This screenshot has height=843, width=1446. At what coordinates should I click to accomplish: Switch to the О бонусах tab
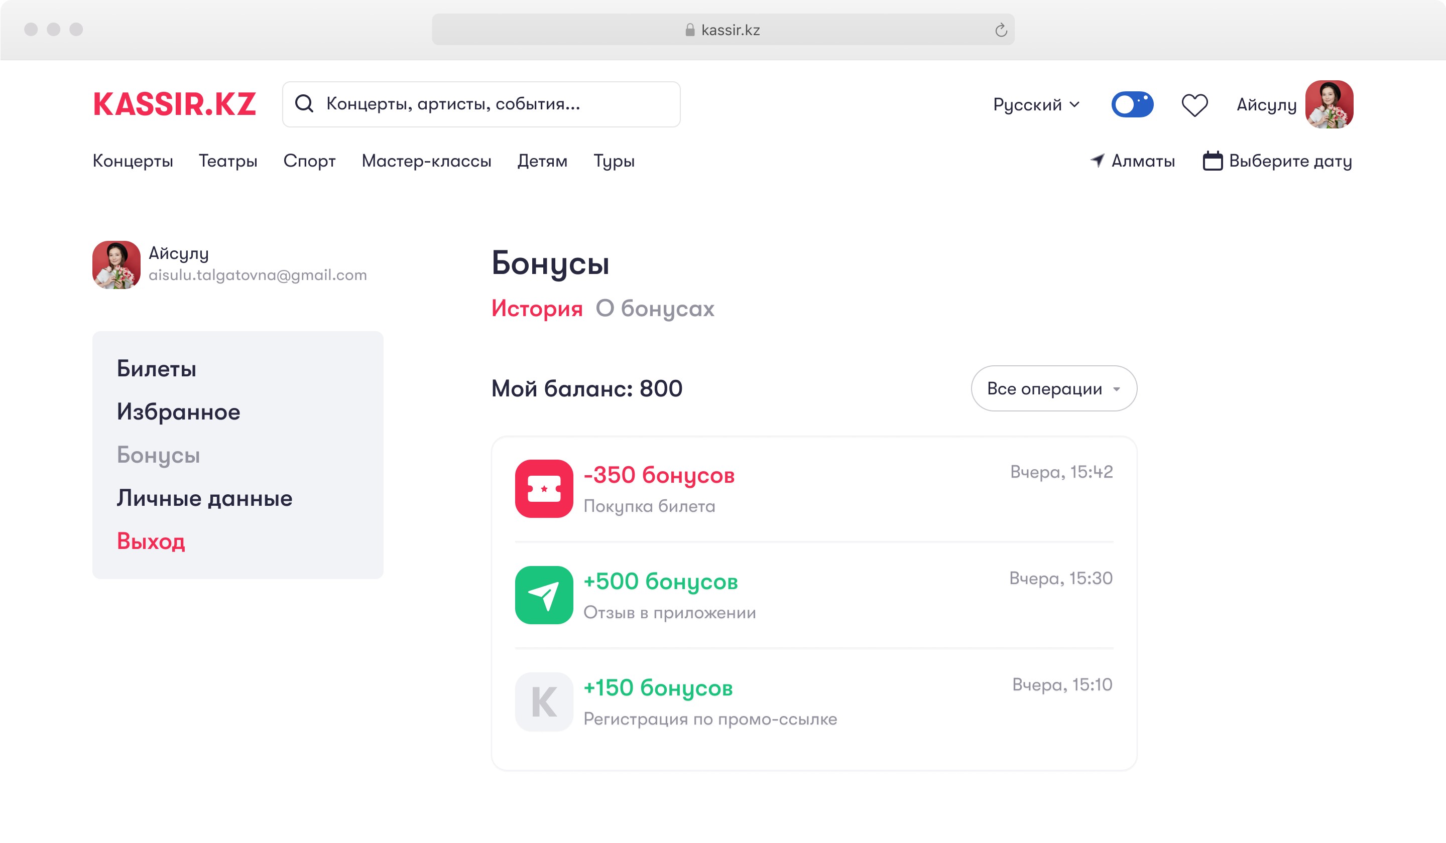pyautogui.click(x=655, y=309)
